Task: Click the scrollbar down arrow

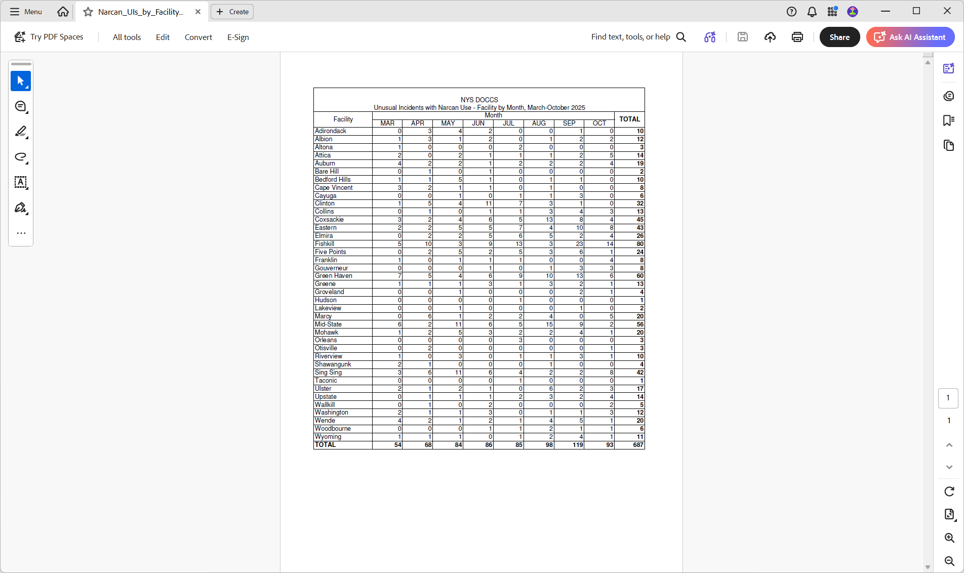Action: (928, 567)
